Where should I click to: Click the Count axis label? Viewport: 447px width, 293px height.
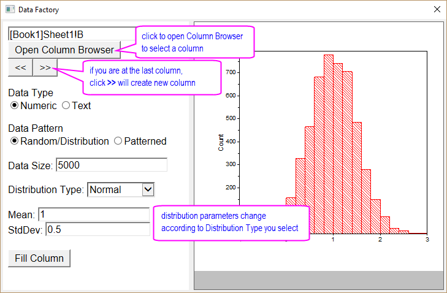click(x=221, y=142)
